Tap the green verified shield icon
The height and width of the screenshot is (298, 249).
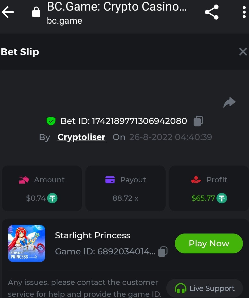tap(51, 121)
